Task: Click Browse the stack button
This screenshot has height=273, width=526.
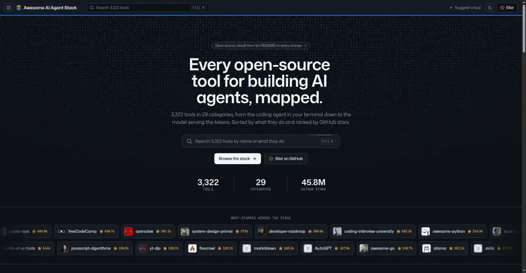Action: [237, 158]
